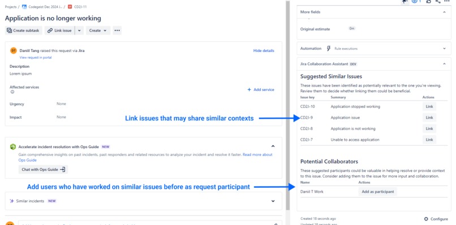Click Add service link
Screen dimensions: 456x225
(x=261, y=89)
